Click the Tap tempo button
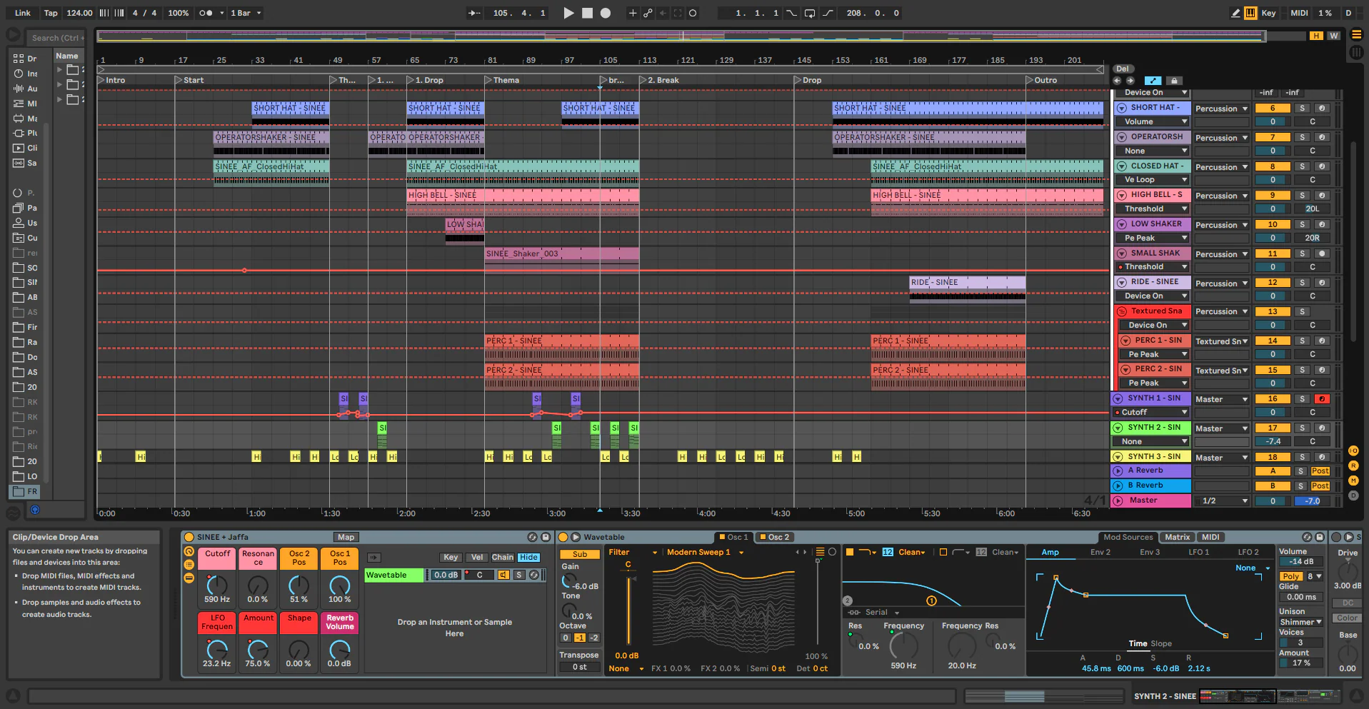This screenshot has height=709, width=1369. tap(50, 12)
